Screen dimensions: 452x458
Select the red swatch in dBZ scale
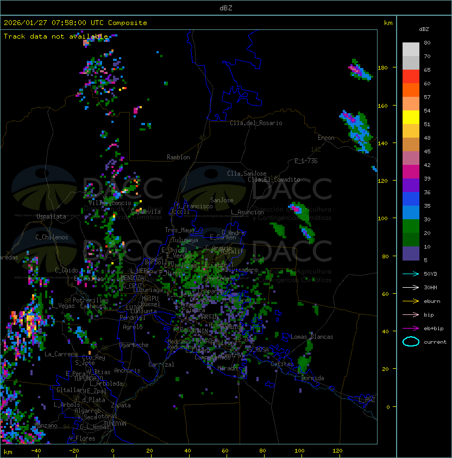click(x=411, y=77)
